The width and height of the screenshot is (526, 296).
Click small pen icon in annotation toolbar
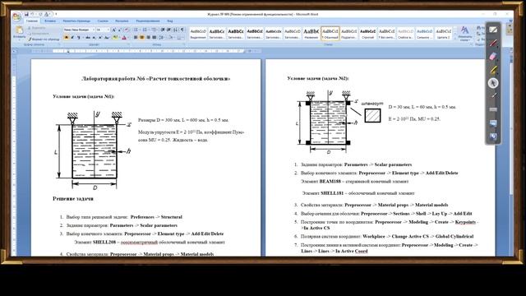(x=493, y=96)
